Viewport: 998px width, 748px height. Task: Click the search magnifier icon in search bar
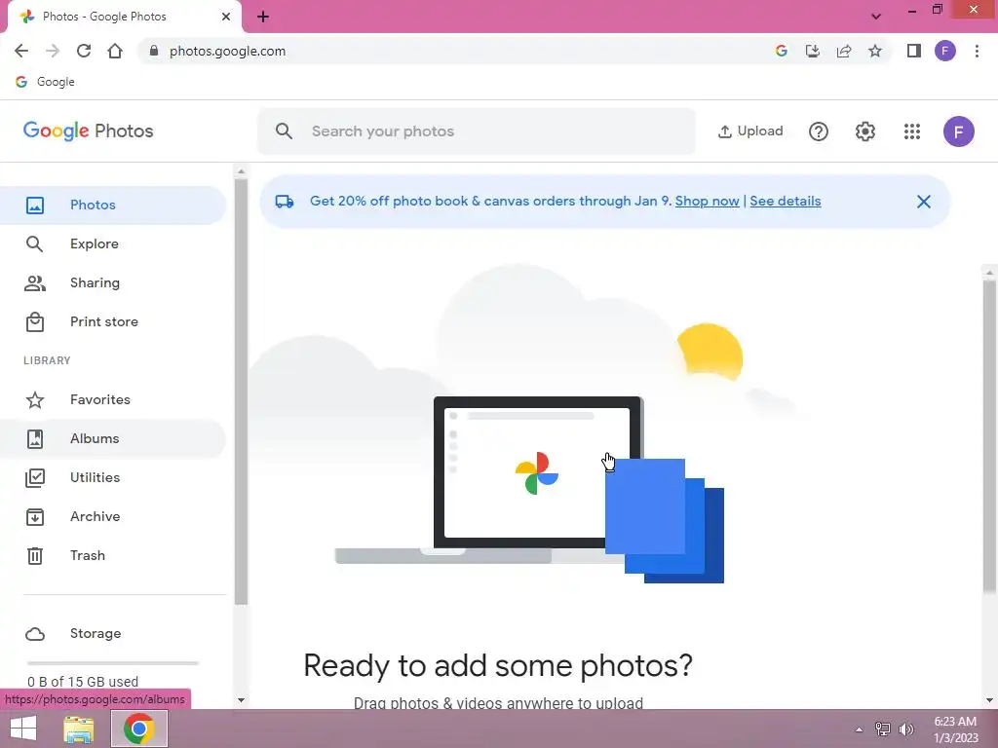[x=284, y=131]
